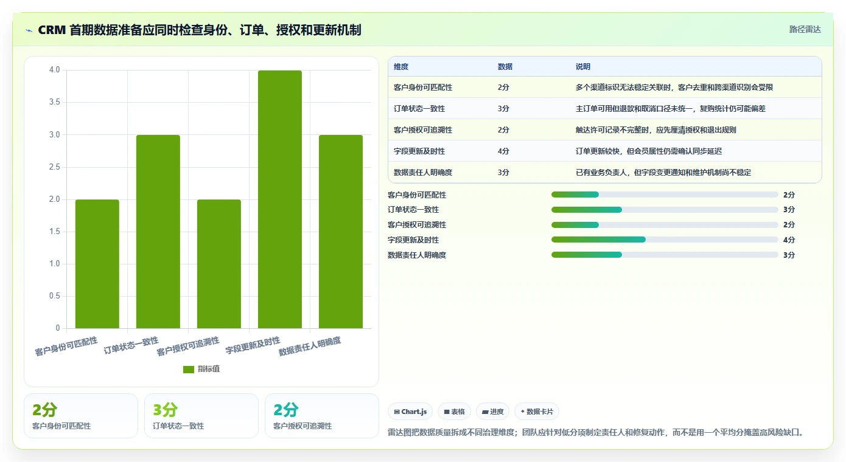
Task: Click the 字段更新及时性 progress bar
Action: [x=665, y=240]
